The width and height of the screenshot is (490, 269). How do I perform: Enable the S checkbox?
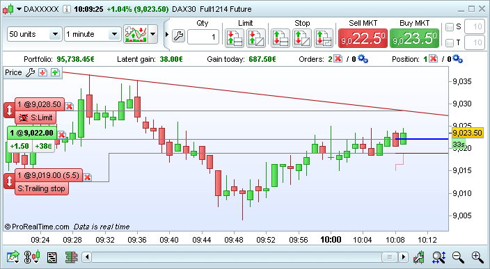450,27
